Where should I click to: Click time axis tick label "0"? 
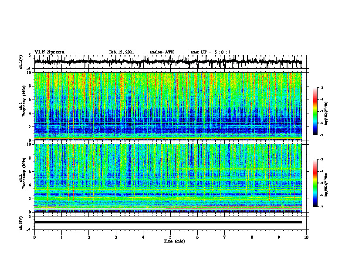34,237
